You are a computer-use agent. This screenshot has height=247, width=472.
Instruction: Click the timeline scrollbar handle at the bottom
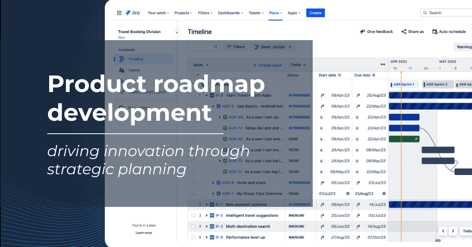click(x=438, y=240)
